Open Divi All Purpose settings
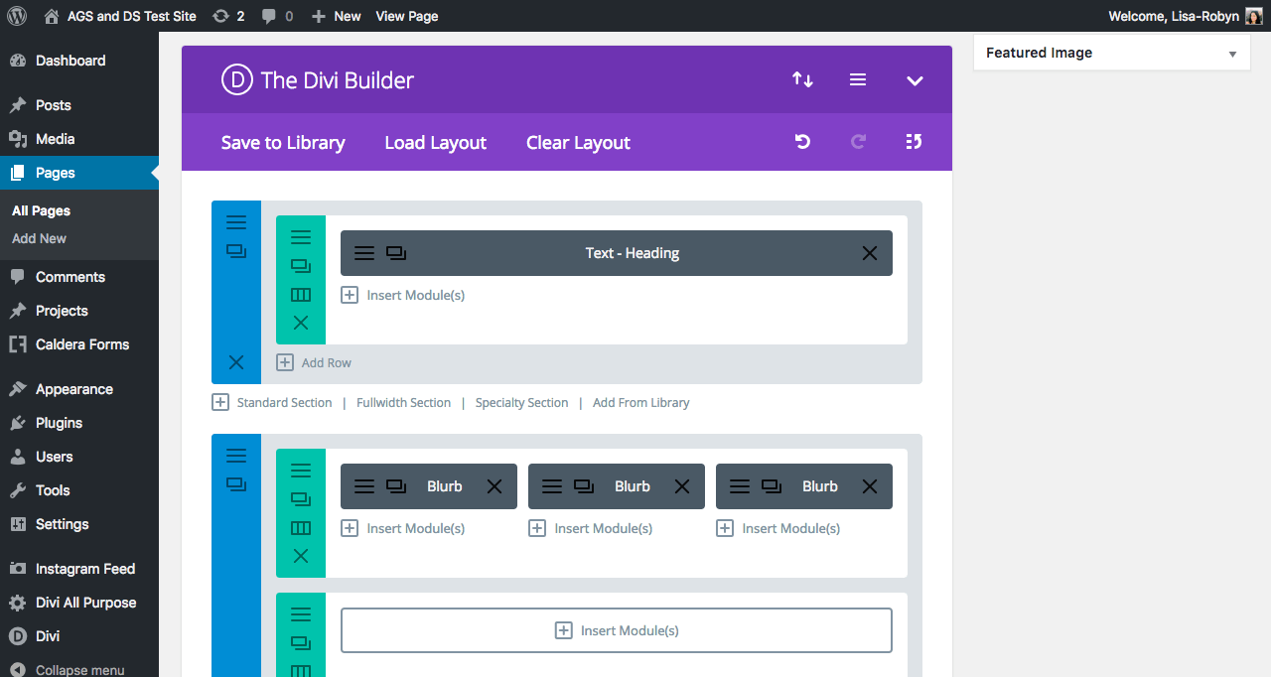 click(79, 603)
